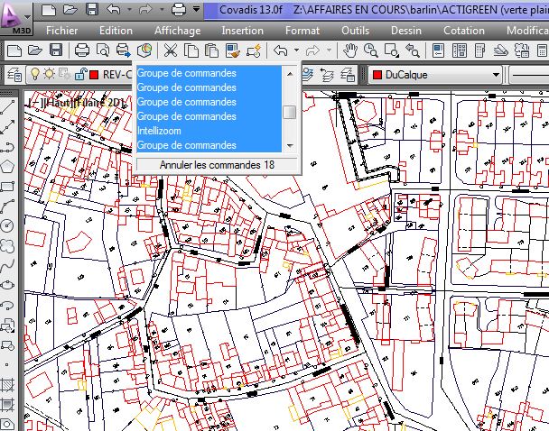Open the Insertion menu
549x431 pixels.
point(242,31)
